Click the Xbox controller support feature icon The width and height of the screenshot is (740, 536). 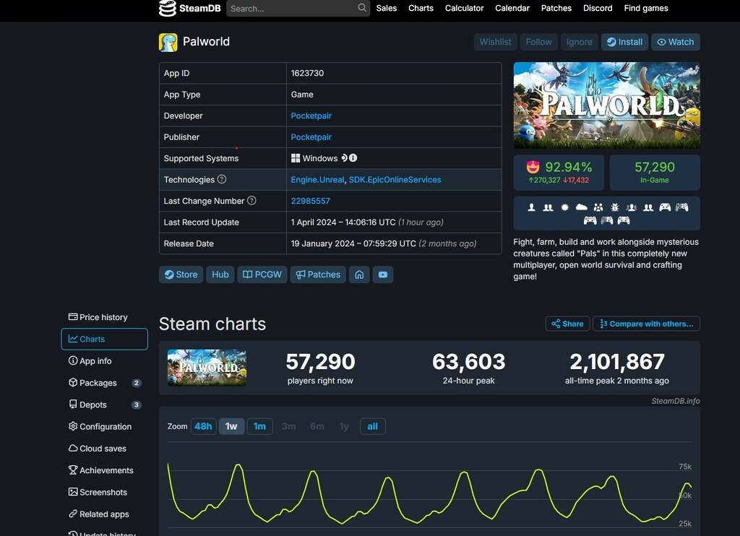665,207
